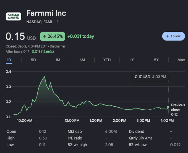View the YTD chart range
This screenshot has height=153, width=188.
(107, 60)
